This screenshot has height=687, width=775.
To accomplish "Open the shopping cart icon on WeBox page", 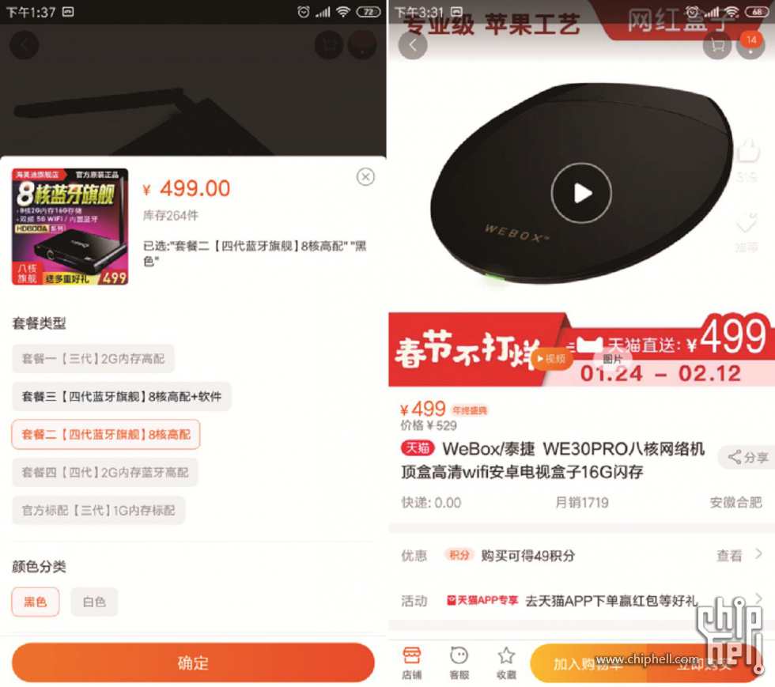I will point(717,46).
